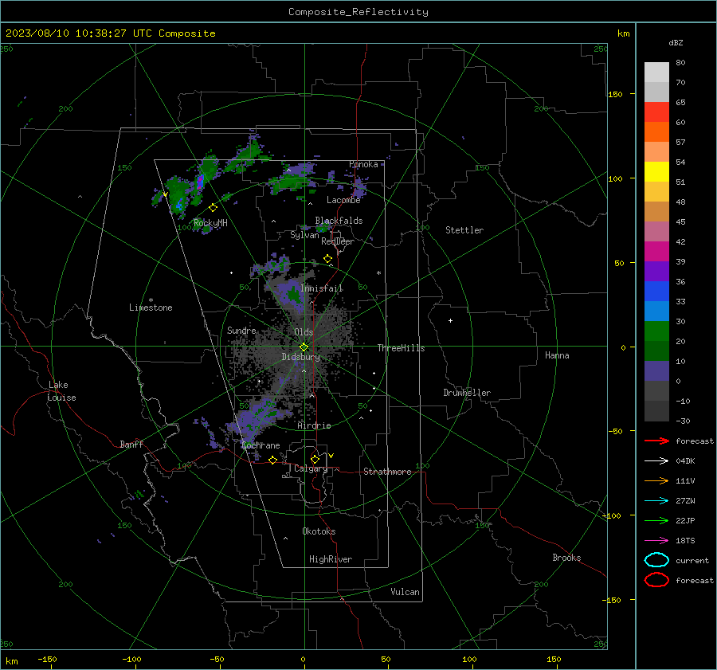The width and height of the screenshot is (717, 670).
Task: Click white plus marker west of Hanna
Action: tap(450, 320)
